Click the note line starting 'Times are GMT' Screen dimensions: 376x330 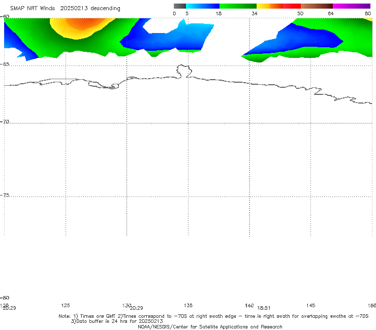pos(213,316)
